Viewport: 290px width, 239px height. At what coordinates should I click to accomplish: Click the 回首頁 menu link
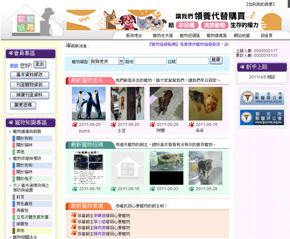pos(266,36)
